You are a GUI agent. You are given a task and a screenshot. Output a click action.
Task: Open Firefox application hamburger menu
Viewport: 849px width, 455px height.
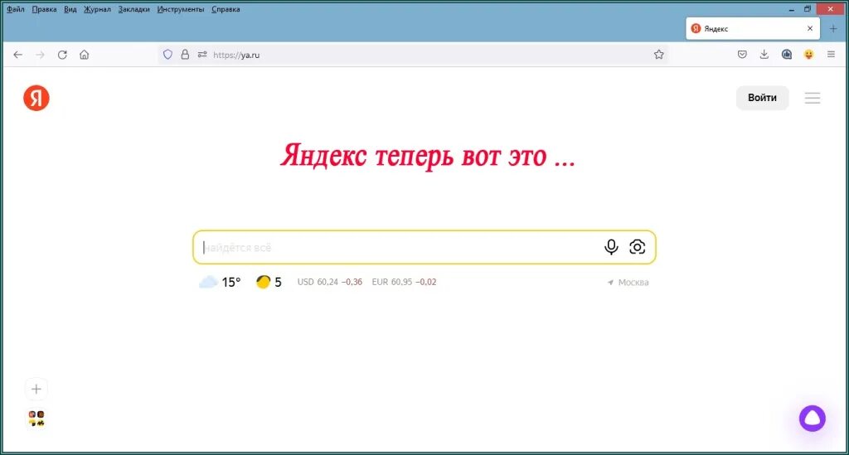point(831,54)
